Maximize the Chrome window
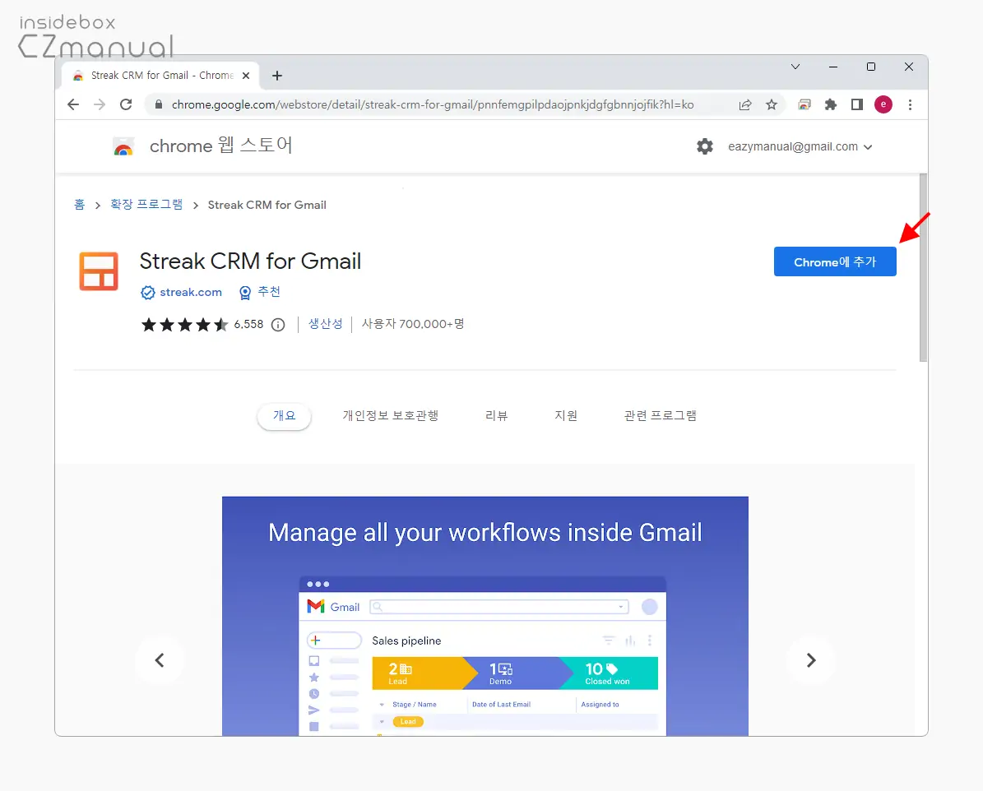 coord(871,67)
